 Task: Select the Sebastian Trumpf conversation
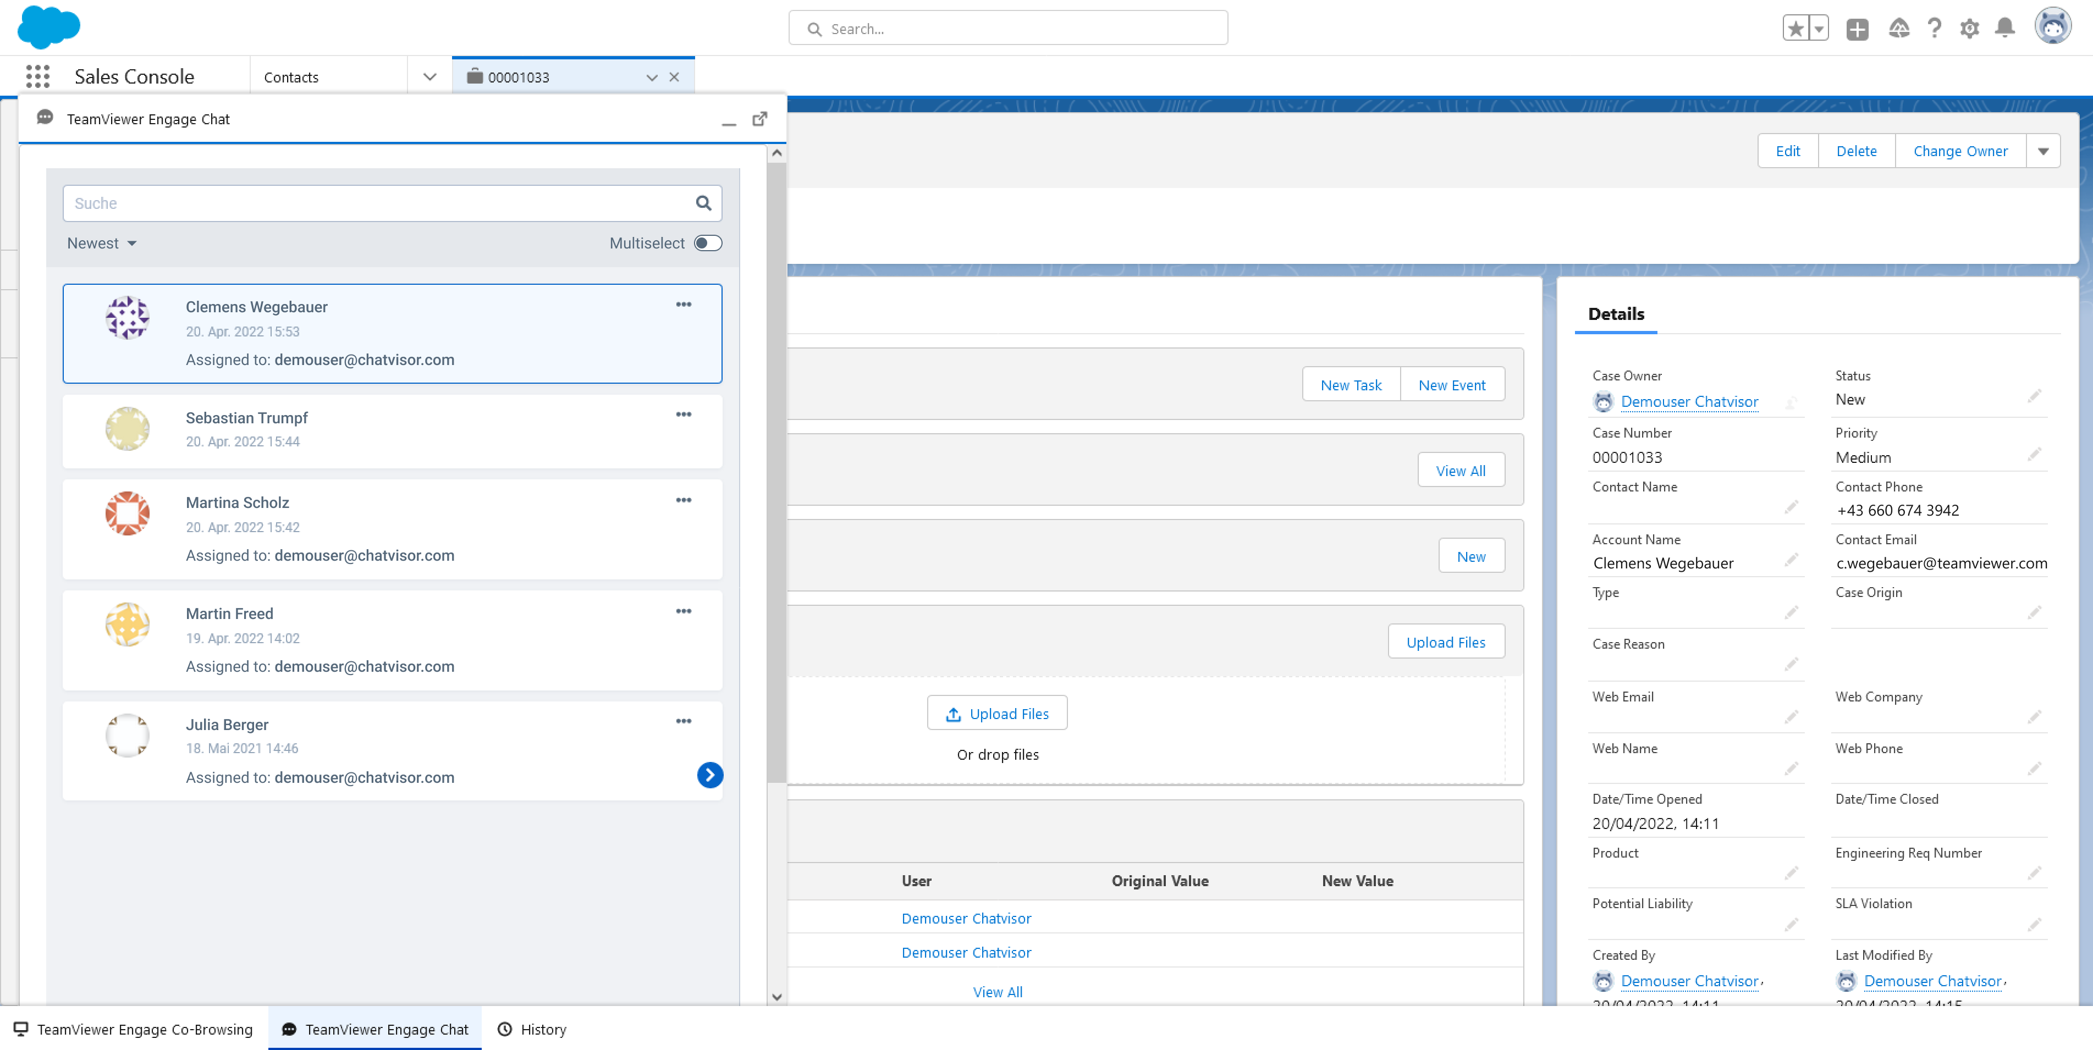tap(393, 431)
